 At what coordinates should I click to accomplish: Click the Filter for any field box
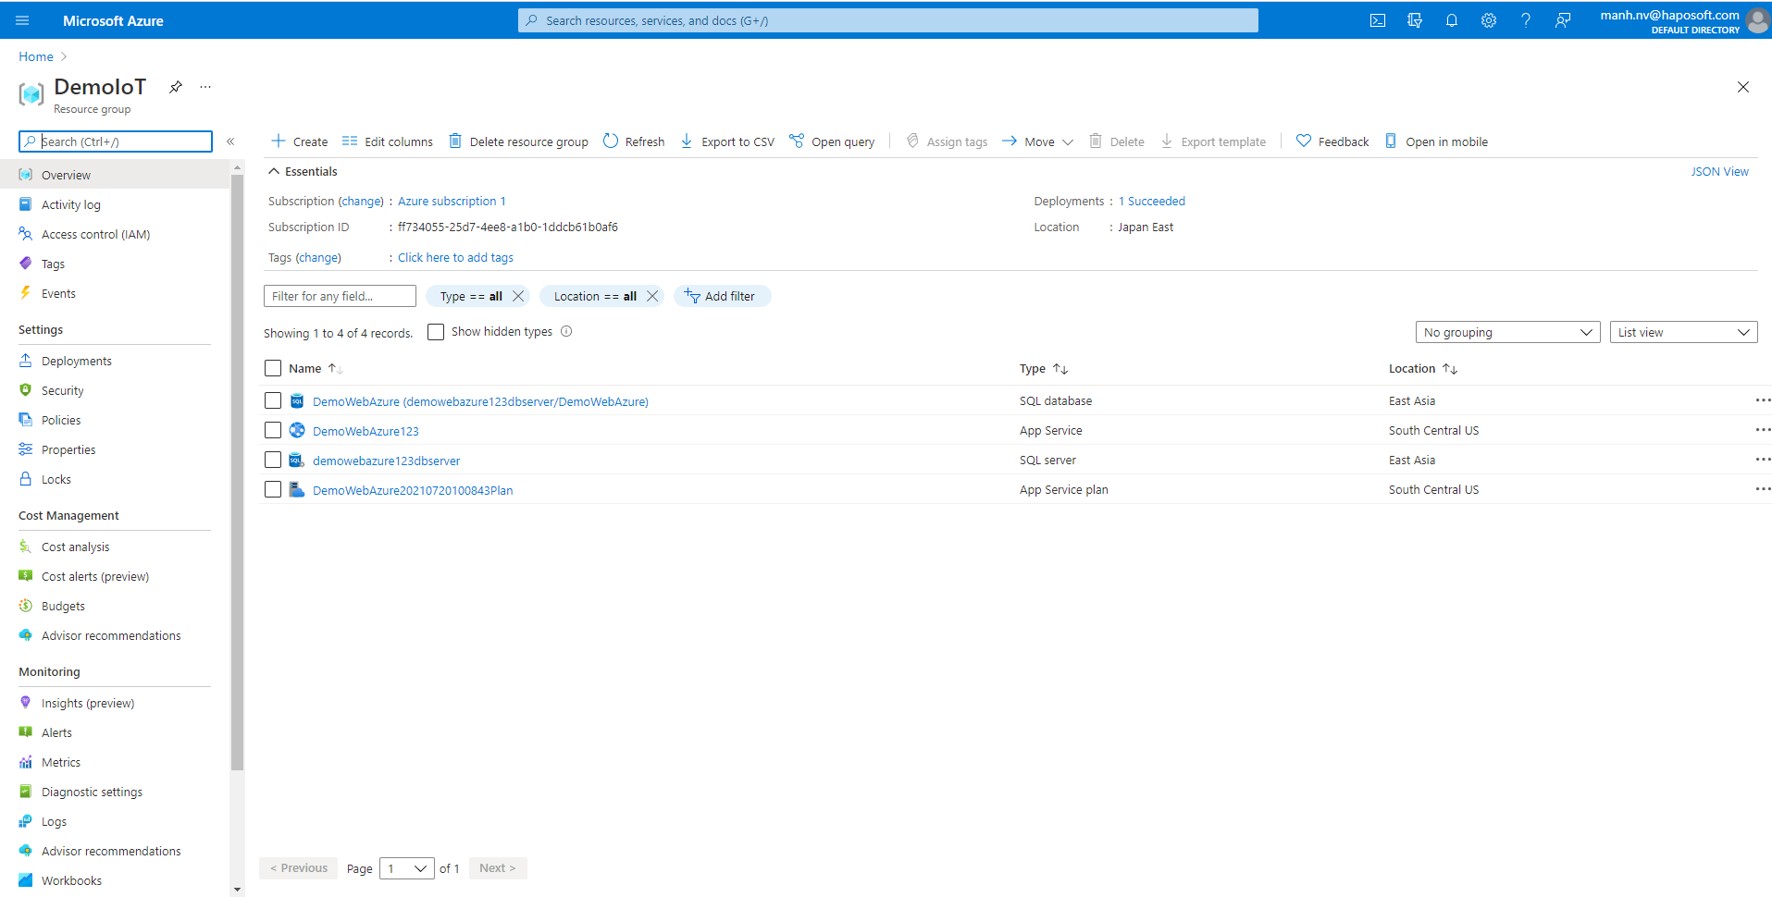tap(340, 296)
